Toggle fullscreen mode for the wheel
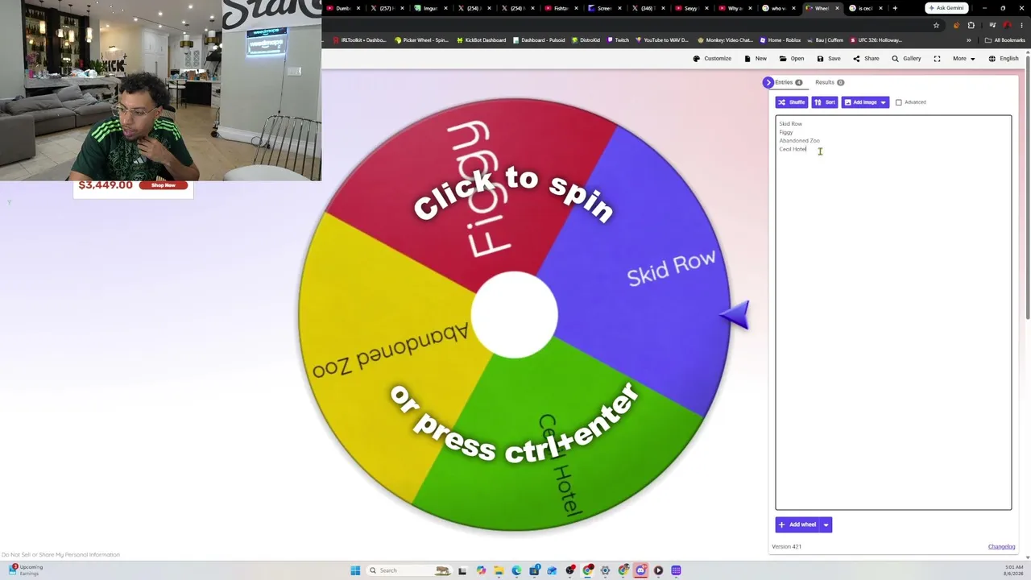The height and width of the screenshot is (580, 1031). [937, 59]
